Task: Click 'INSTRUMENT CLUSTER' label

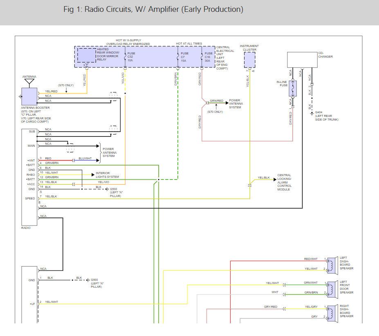Action: (x=249, y=47)
